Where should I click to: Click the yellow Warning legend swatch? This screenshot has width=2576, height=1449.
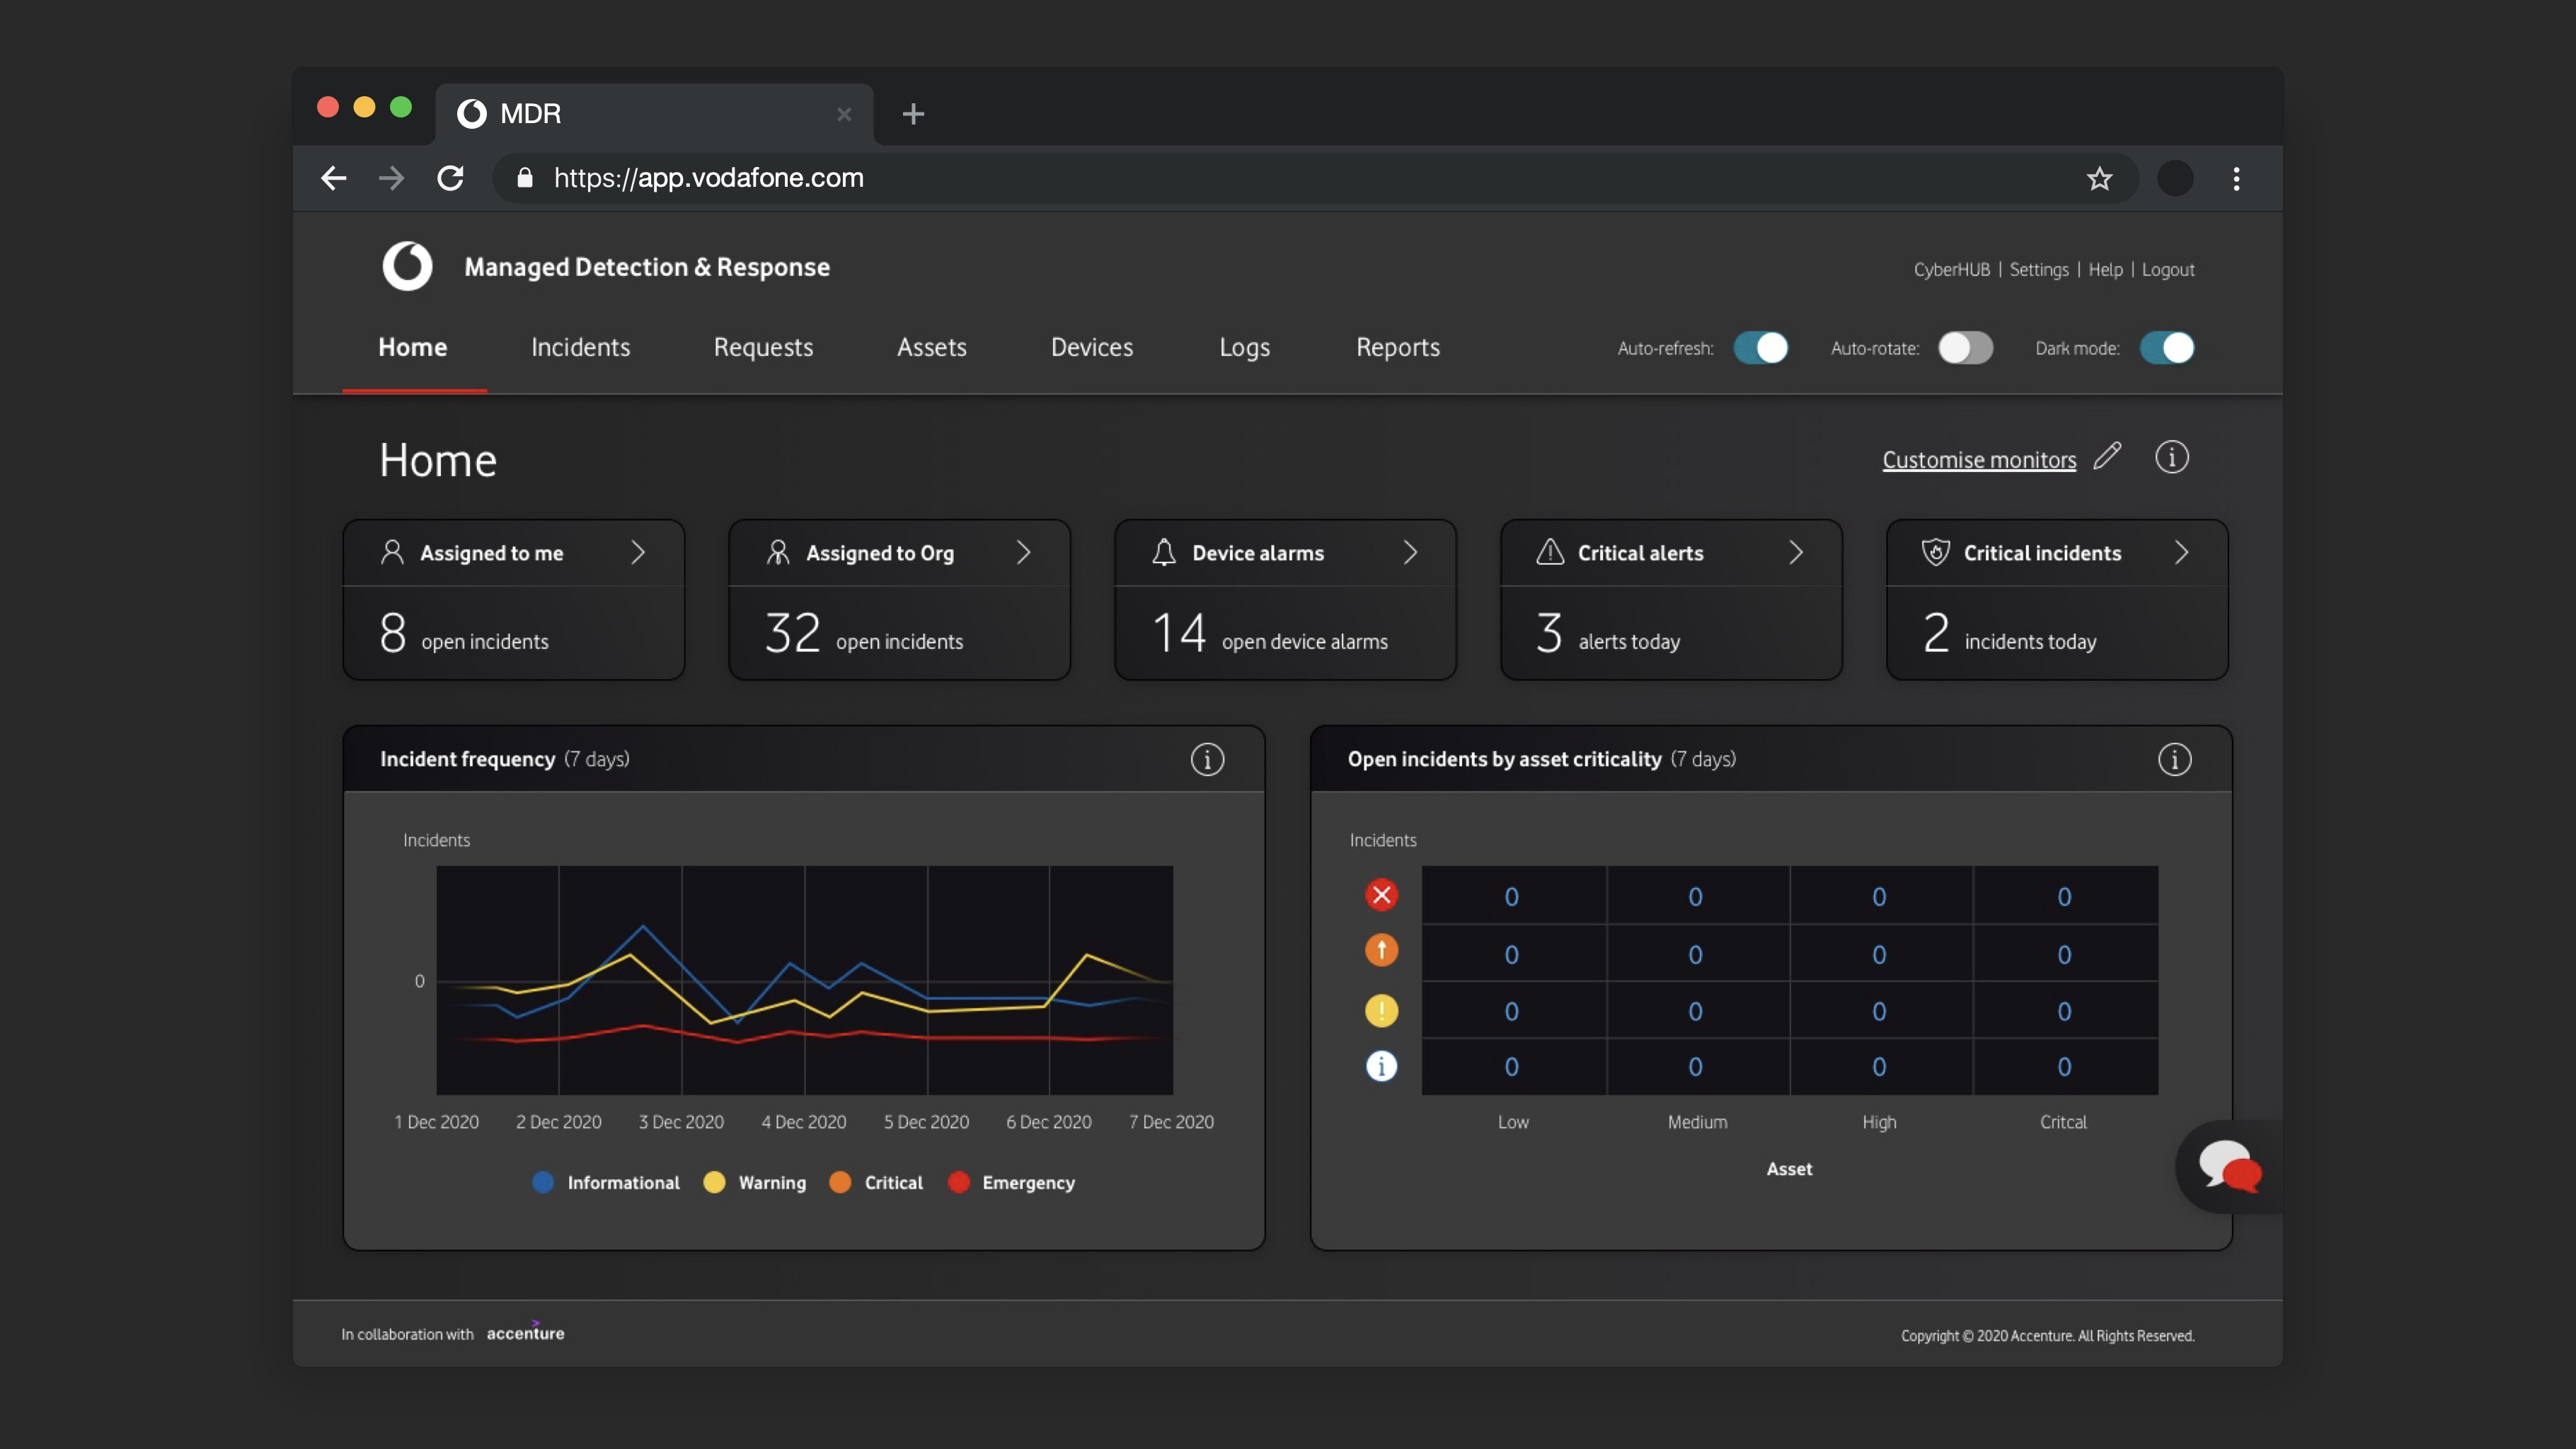click(714, 1182)
